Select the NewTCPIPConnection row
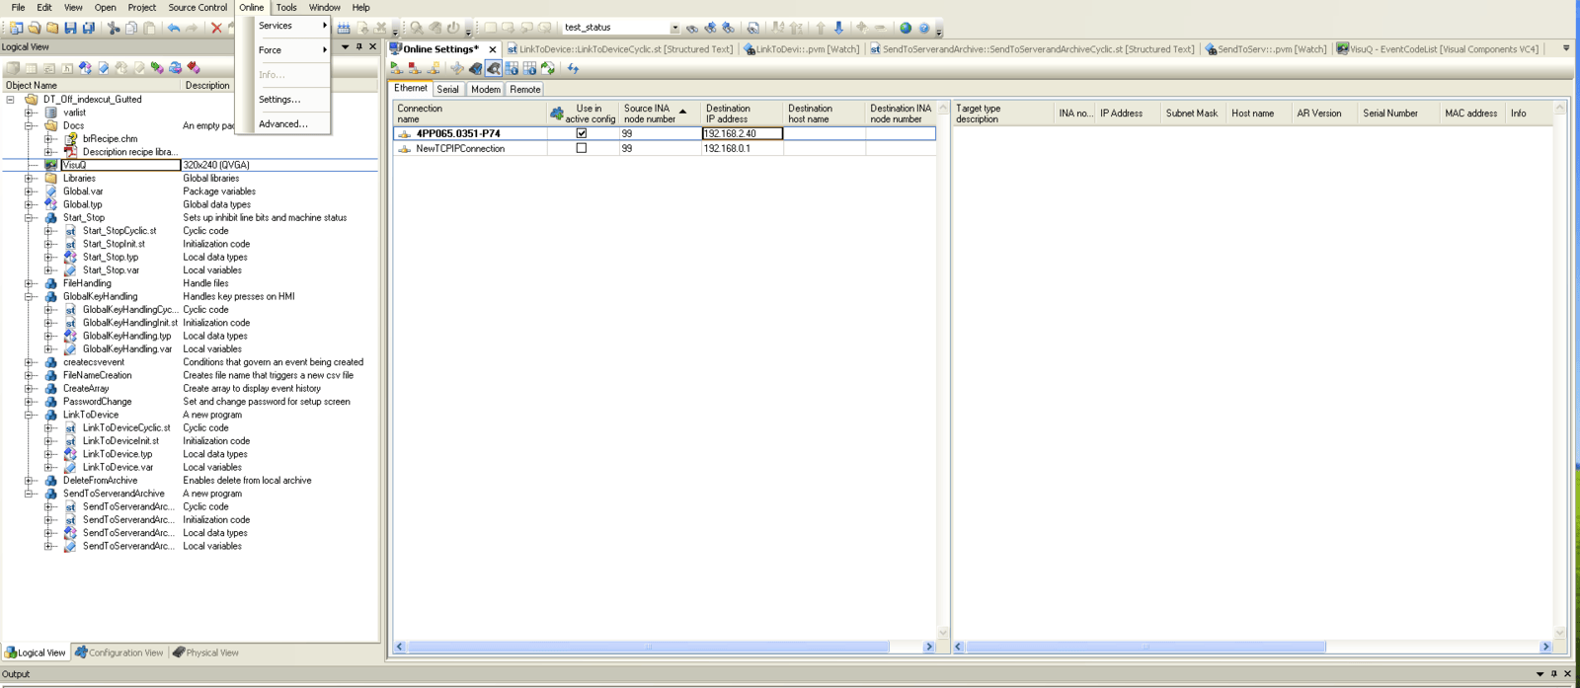1580x688 pixels. pyautogui.click(x=665, y=148)
